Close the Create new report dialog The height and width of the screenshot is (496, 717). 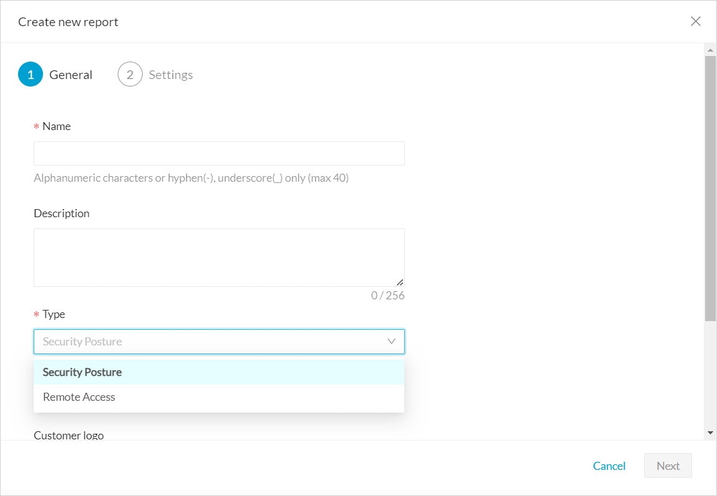[x=696, y=21]
